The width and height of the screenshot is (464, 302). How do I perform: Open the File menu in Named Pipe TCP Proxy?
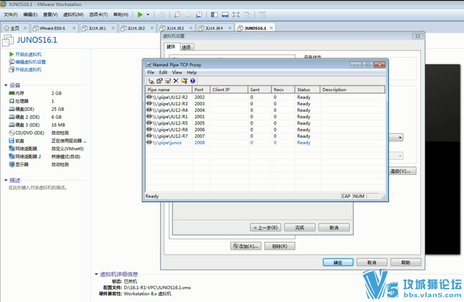tap(151, 73)
